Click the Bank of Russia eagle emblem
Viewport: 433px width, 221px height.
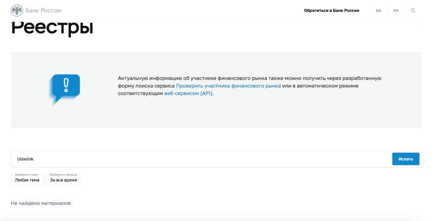[17, 10]
